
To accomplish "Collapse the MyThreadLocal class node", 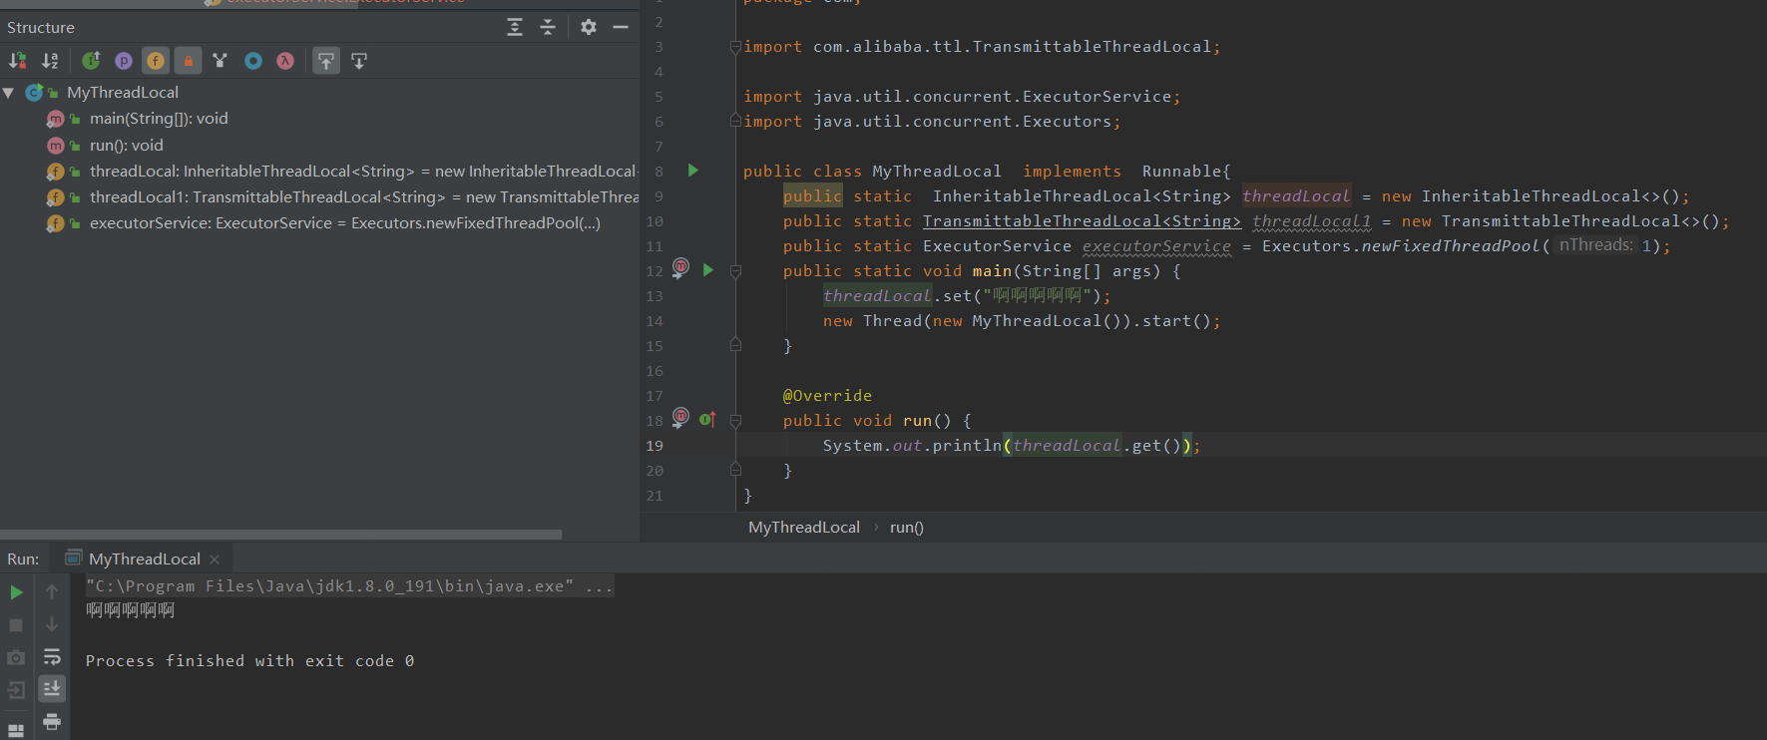I will coord(9,93).
